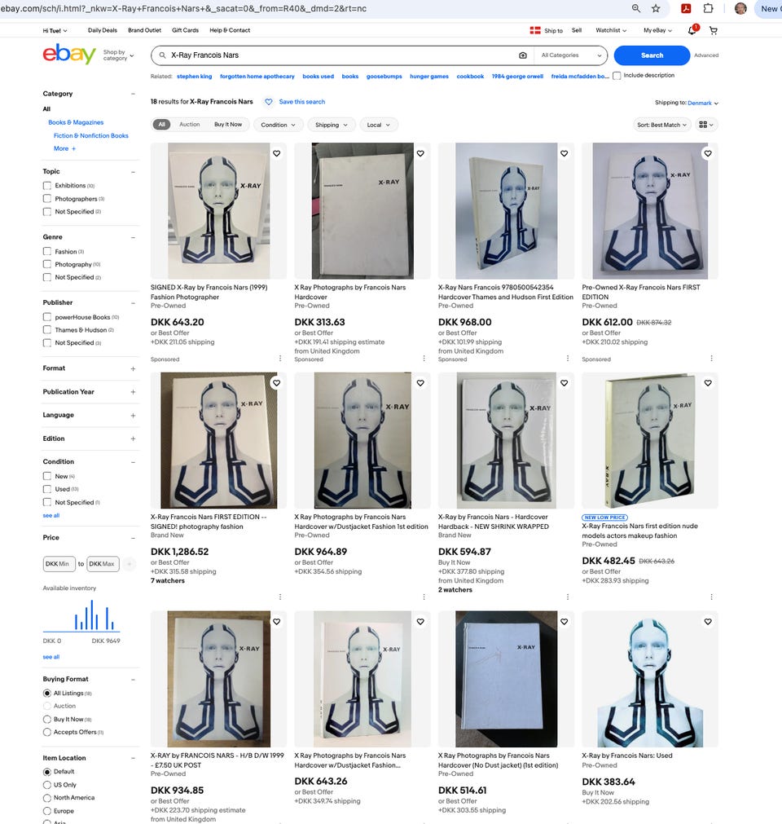Open the All Categories dropdown

click(x=571, y=55)
